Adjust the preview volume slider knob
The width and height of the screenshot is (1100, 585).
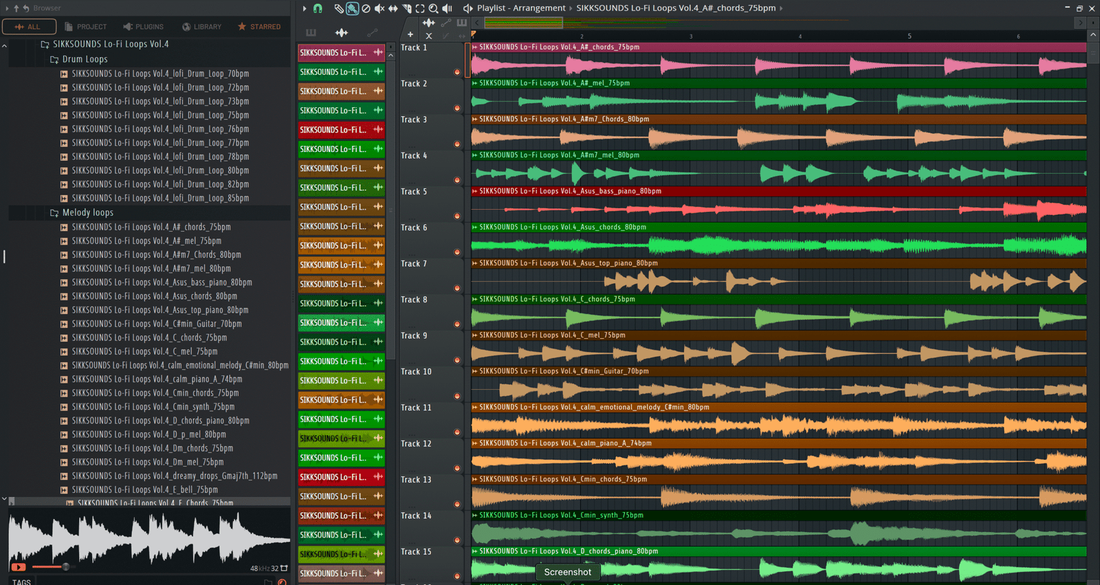66,567
